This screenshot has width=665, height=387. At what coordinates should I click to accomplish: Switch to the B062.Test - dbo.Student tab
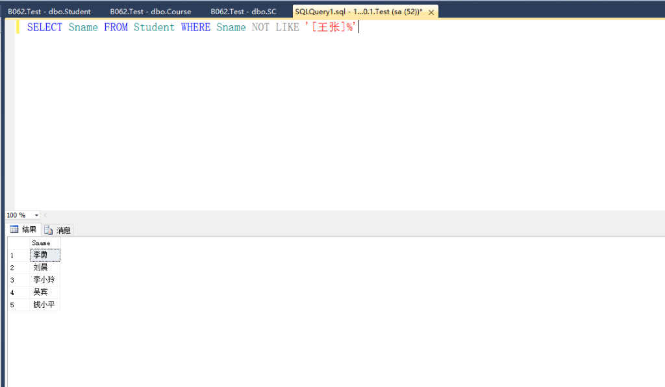[49, 12]
